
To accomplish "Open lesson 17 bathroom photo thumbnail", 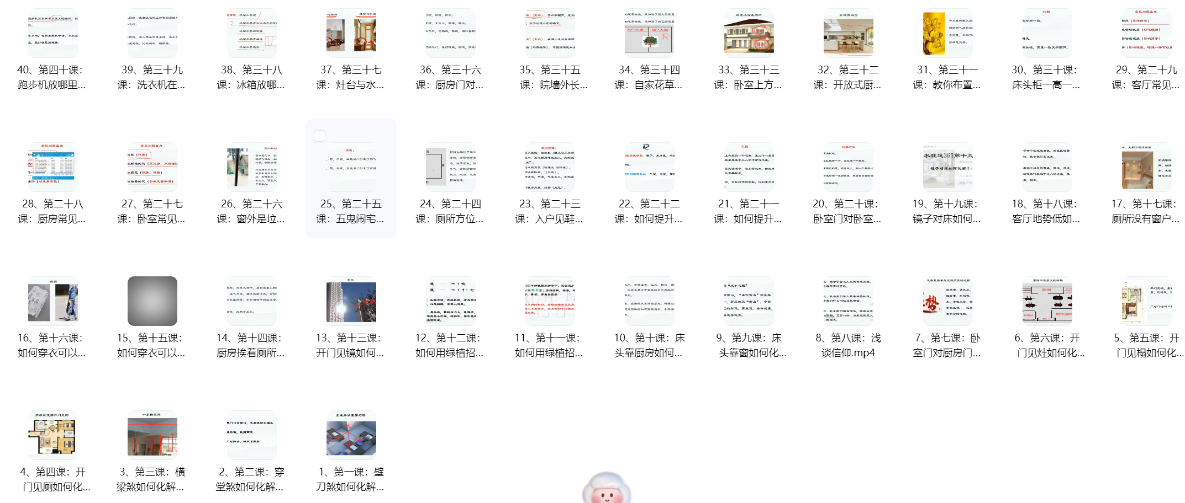I will tap(1146, 167).
